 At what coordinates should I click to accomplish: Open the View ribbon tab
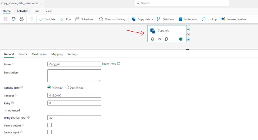click(48, 11)
